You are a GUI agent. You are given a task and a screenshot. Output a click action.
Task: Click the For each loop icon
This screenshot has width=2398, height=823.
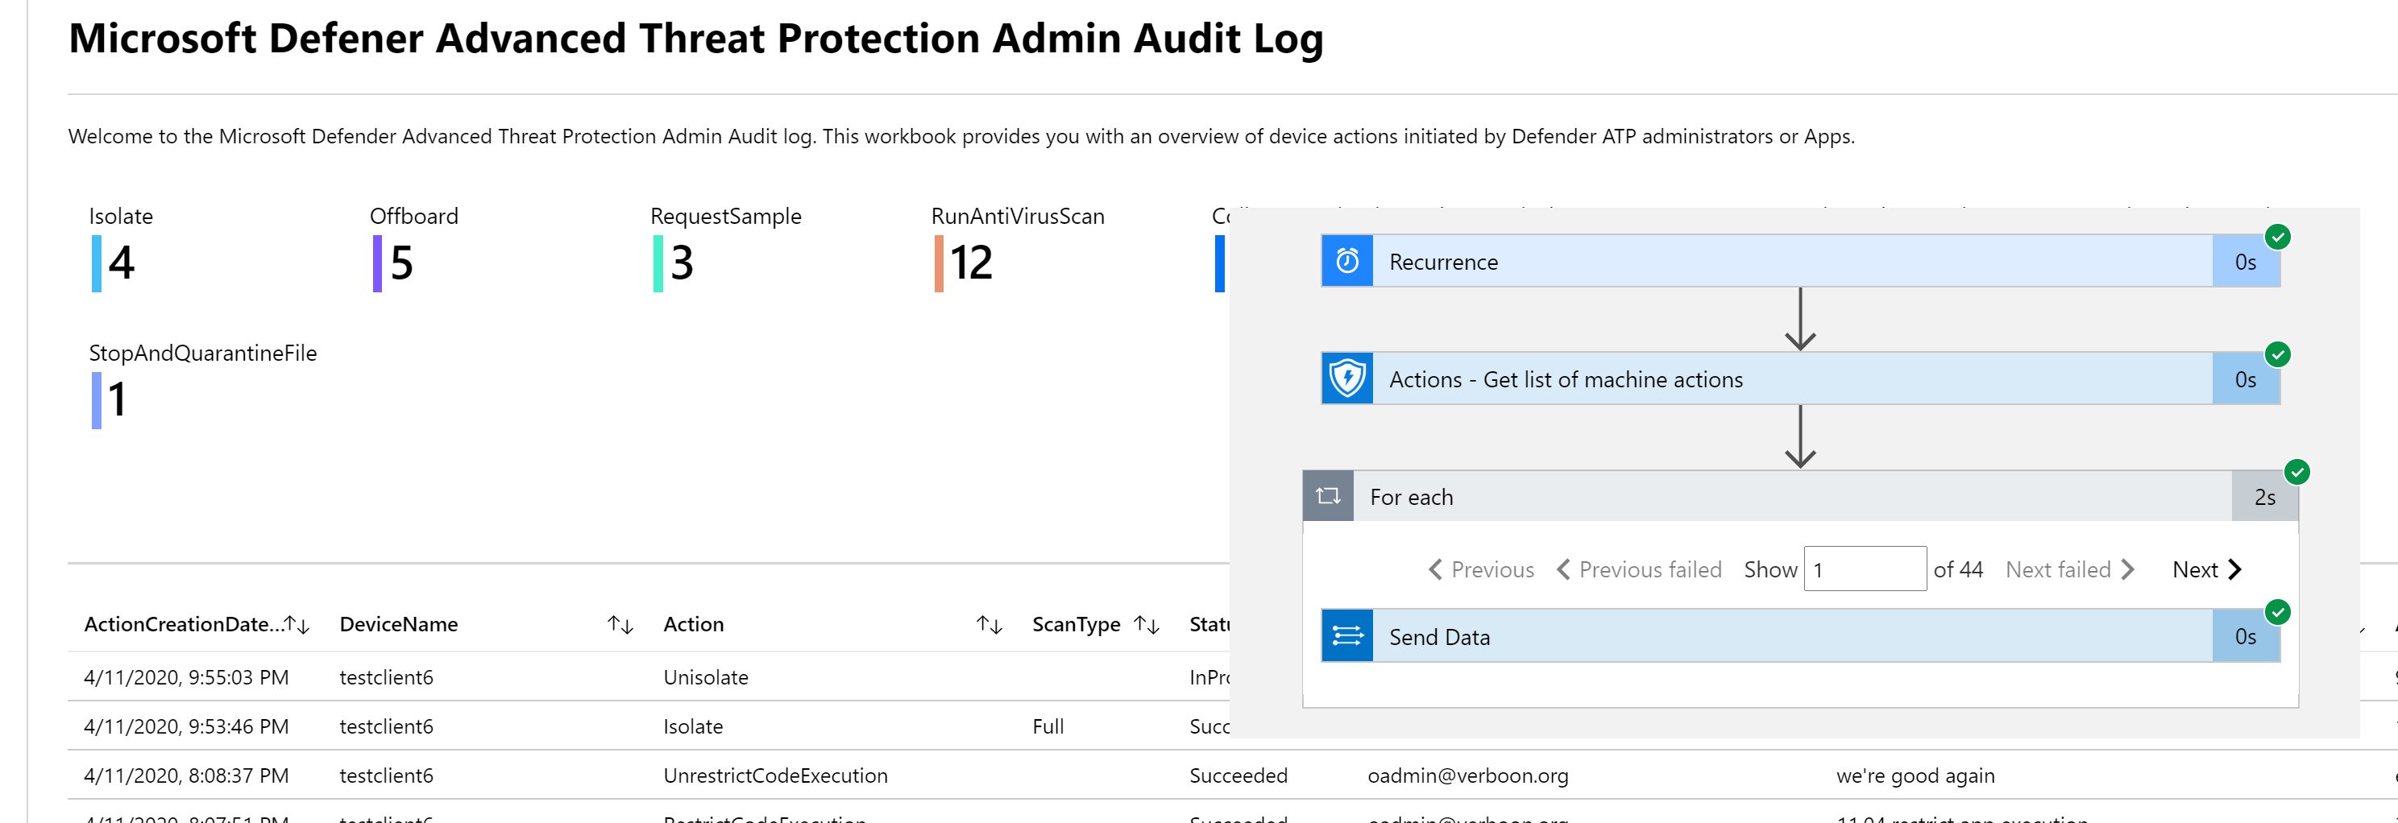point(1329,496)
